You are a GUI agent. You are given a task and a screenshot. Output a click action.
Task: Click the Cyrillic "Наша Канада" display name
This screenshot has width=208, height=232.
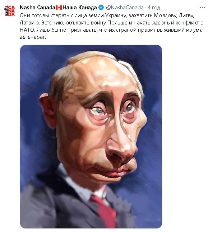point(80,8)
